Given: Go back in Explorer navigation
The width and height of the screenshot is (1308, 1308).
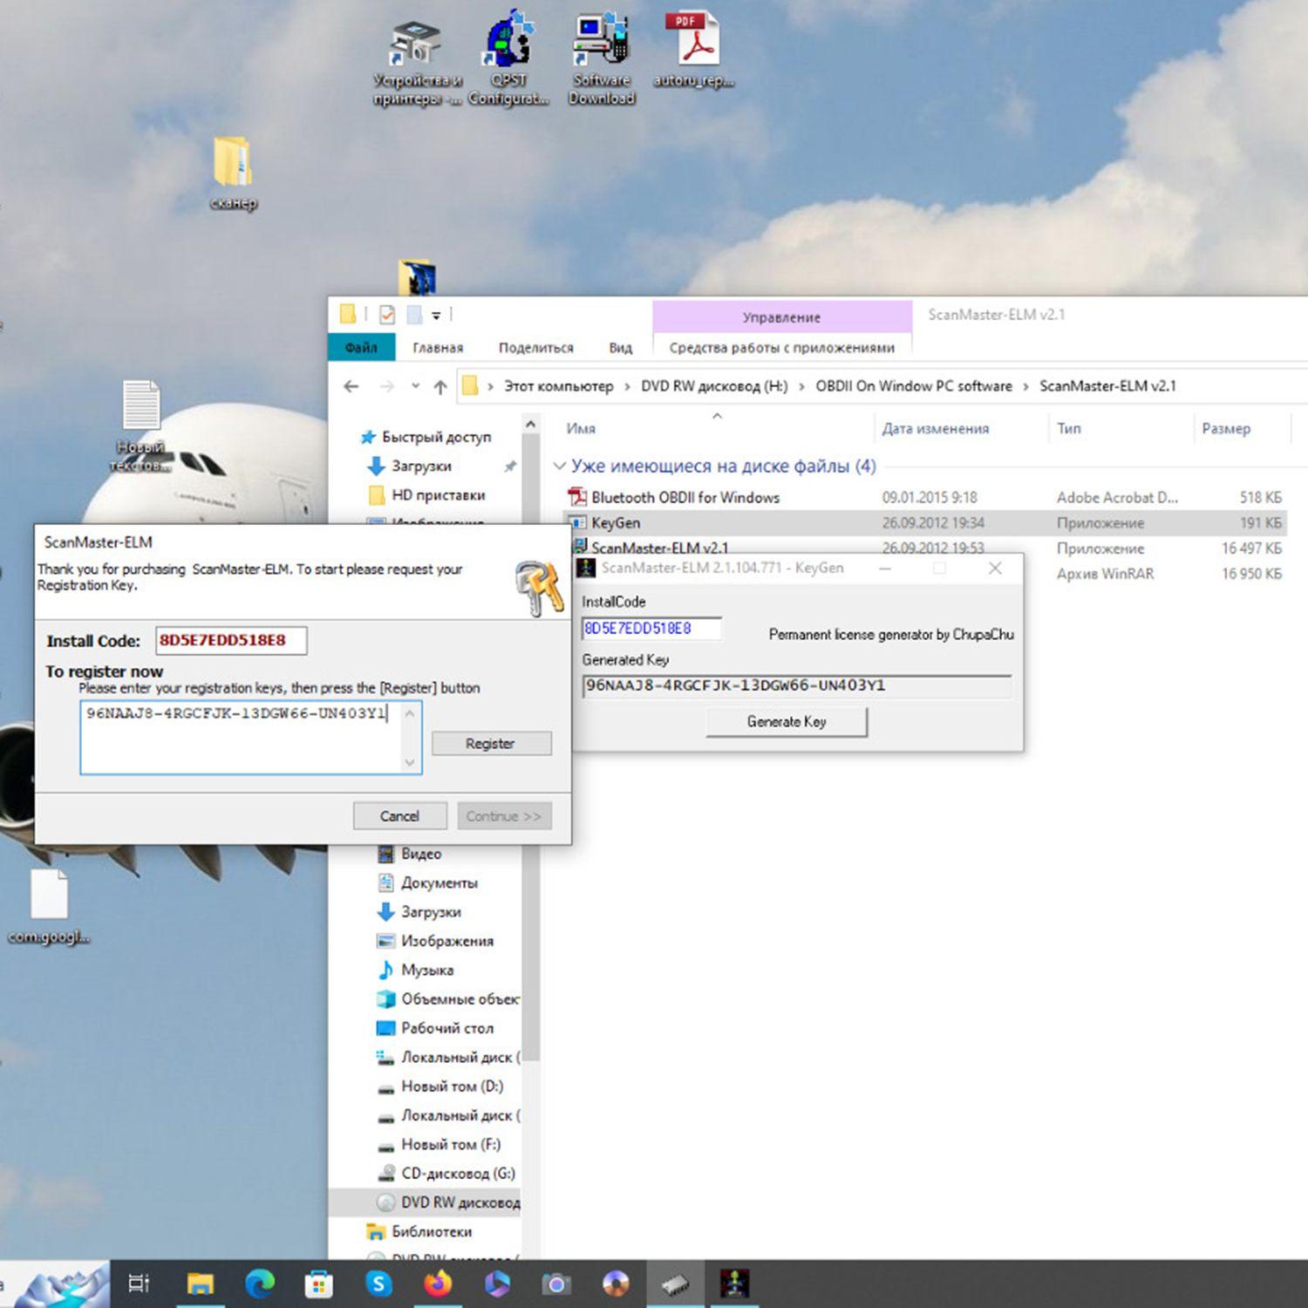Looking at the screenshot, I should tap(351, 386).
